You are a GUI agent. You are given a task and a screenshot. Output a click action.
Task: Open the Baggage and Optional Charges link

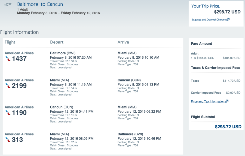pos(209,20)
